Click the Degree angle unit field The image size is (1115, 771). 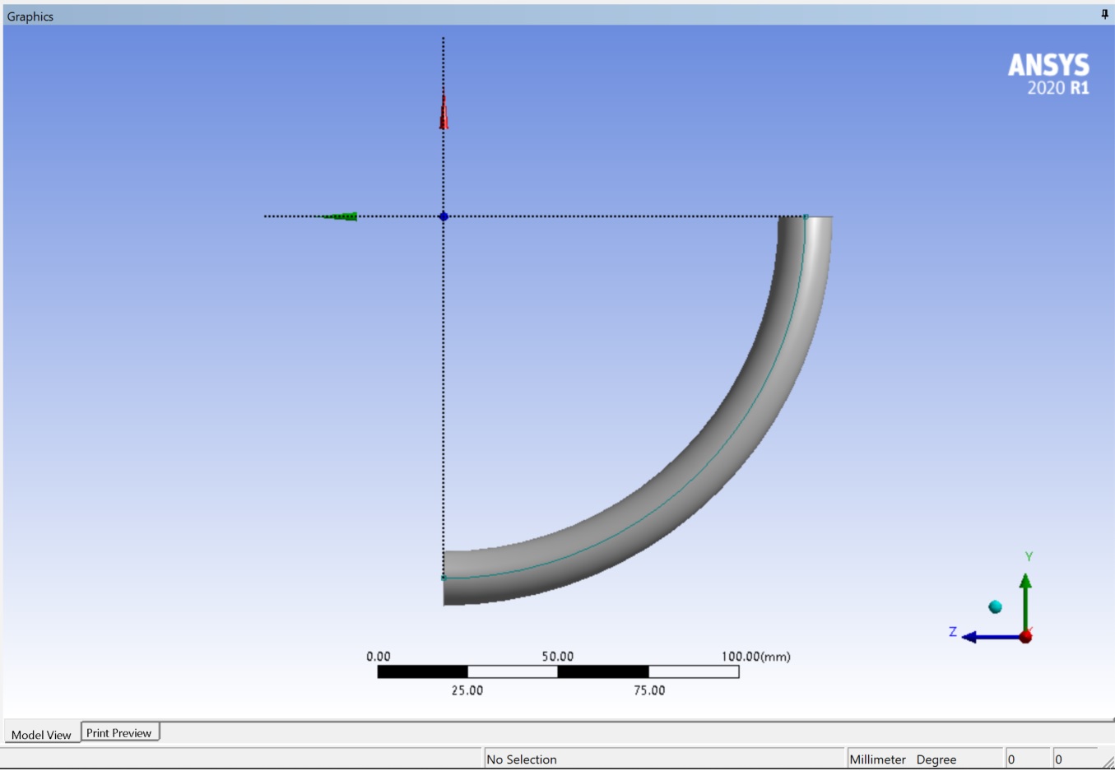tap(936, 759)
